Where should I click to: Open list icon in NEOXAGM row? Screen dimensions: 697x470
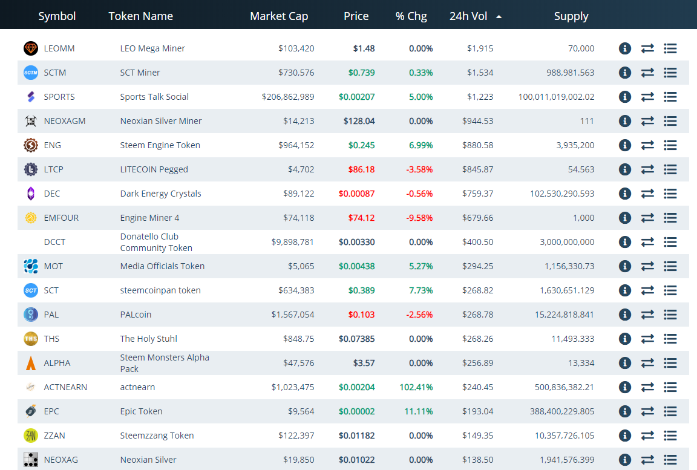[670, 121]
